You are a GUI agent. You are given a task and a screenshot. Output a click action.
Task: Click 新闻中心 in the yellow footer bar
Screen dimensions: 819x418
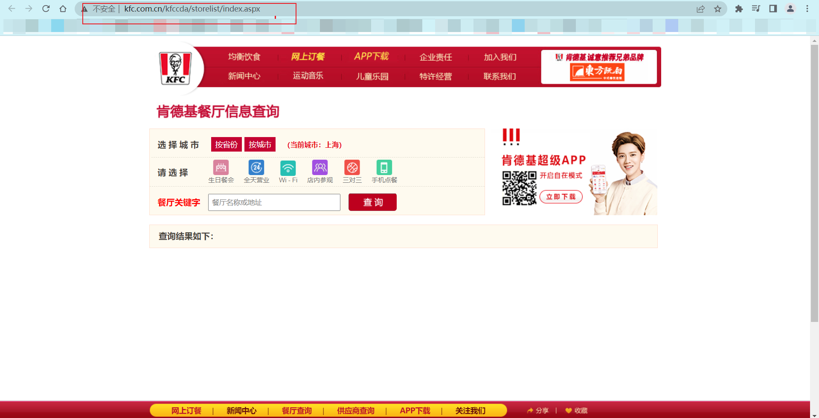pos(241,410)
